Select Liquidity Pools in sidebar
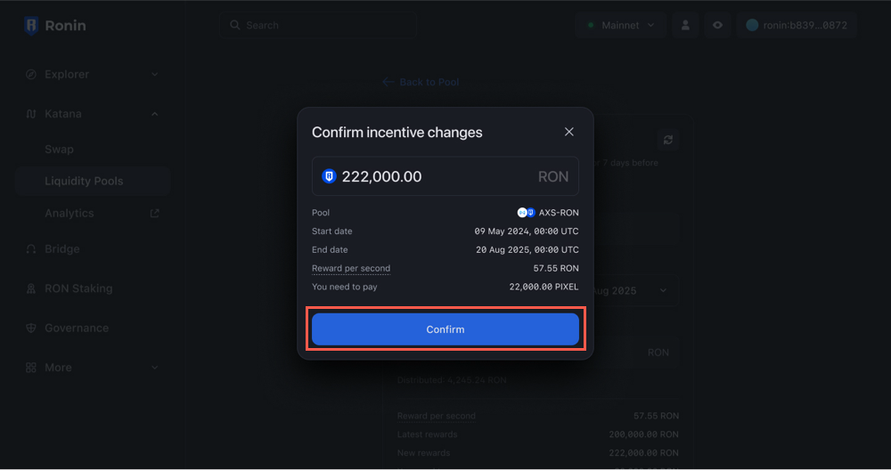Viewport: 891px width, 470px height. coord(84,181)
